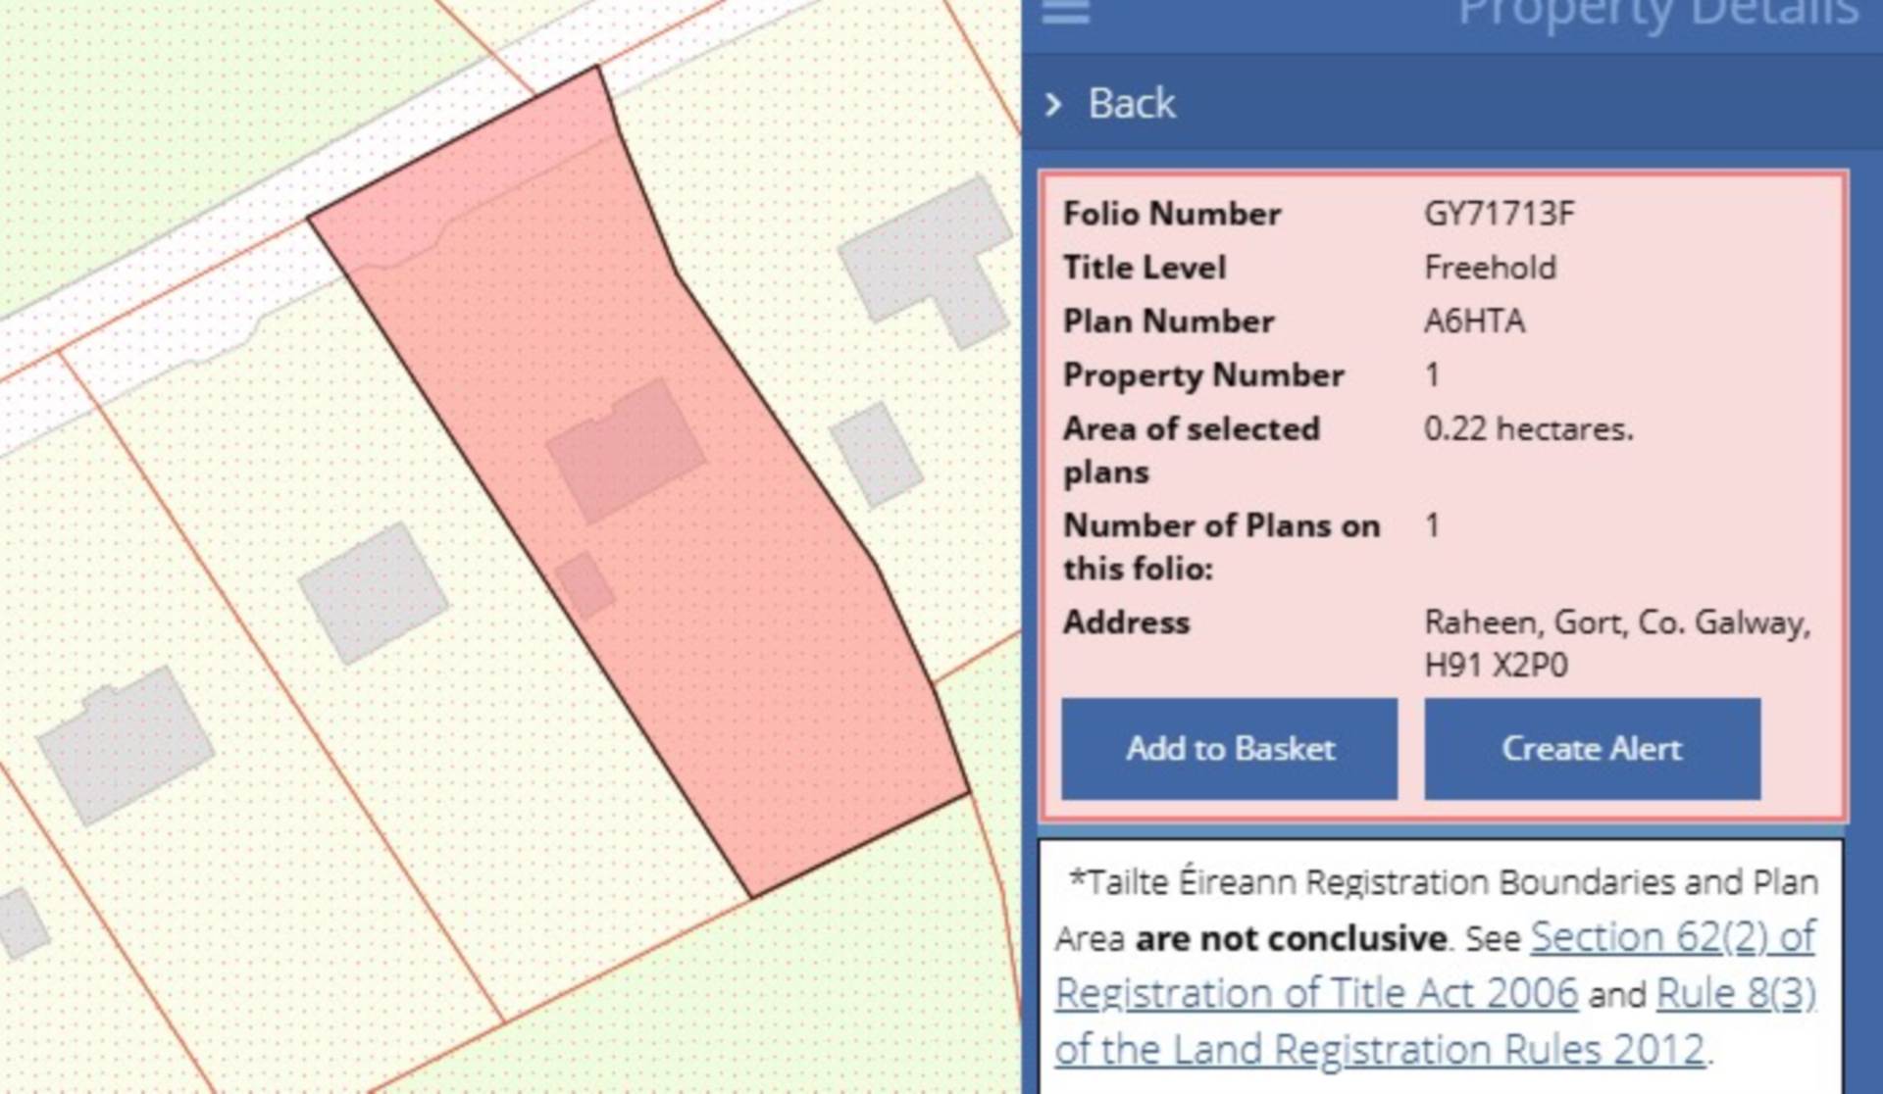The height and width of the screenshot is (1094, 1883).
Task: Click the Back chevron arrow
Action: click(x=1054, y=104)
